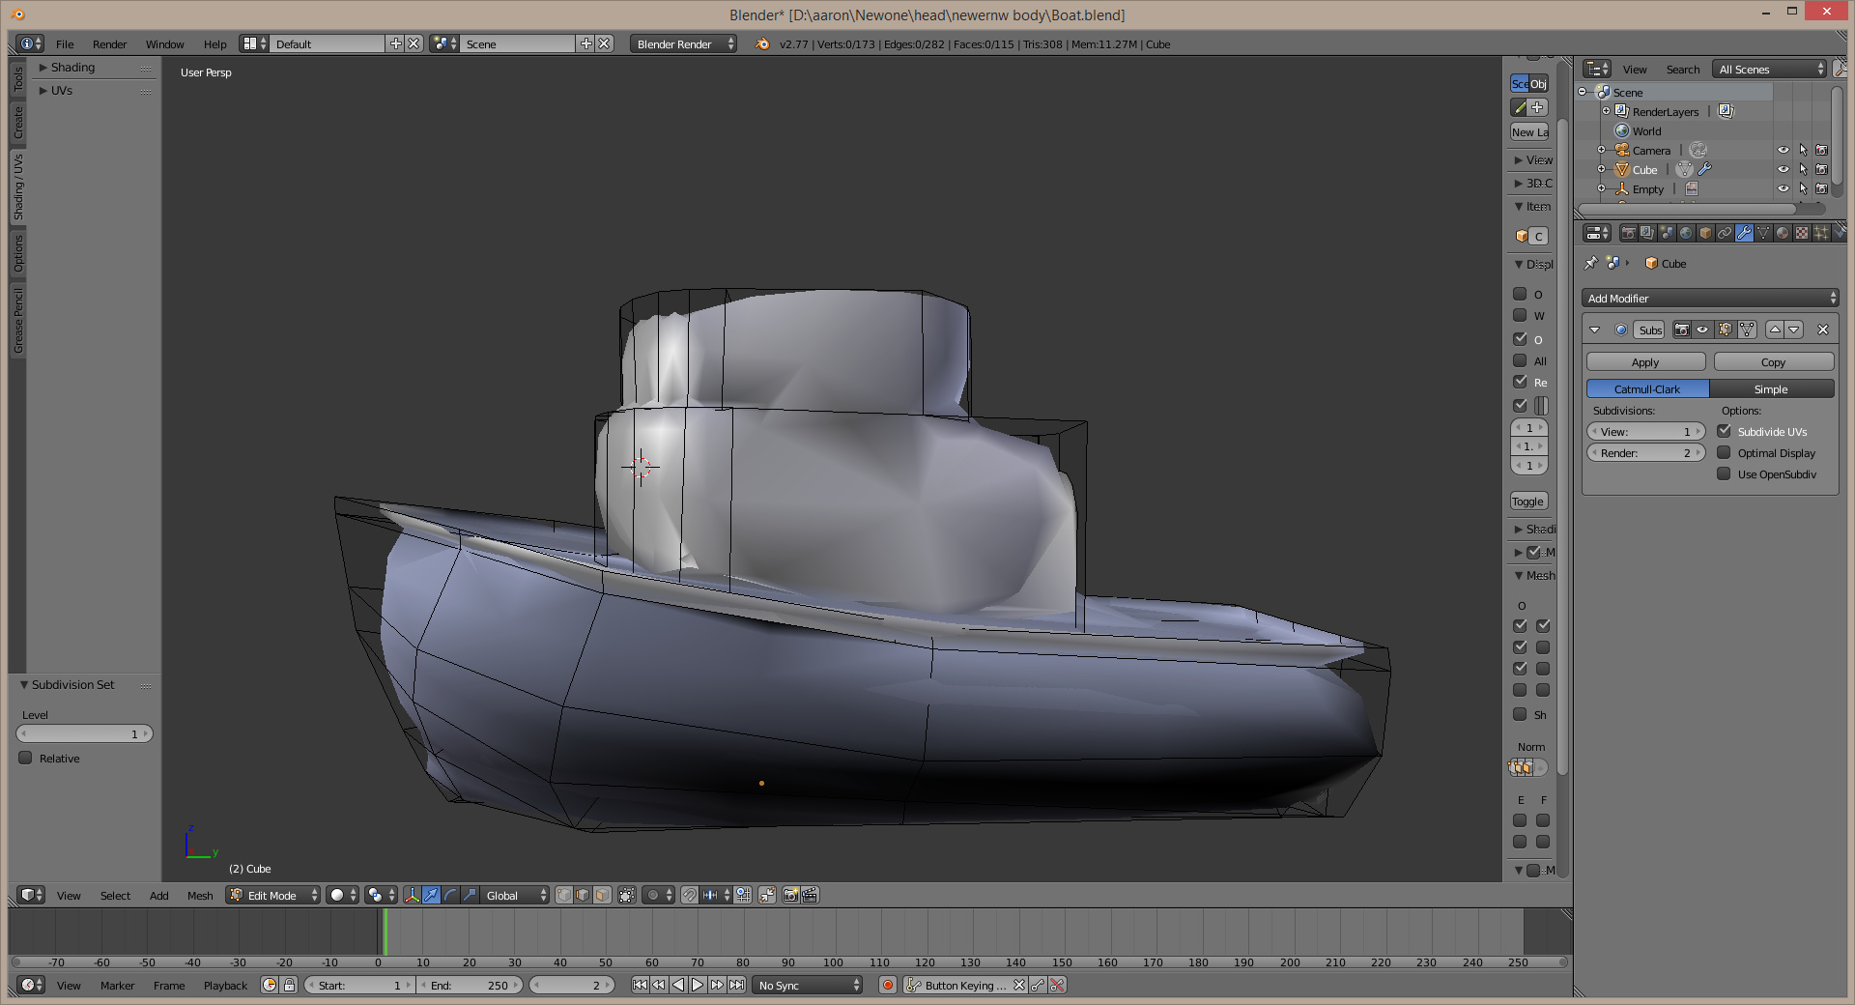Open the Render Layers properties tab

coord(1647,233)
